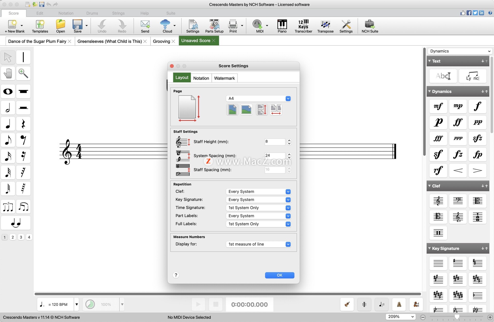Choose portrait page orientation icon
Screen dimensions: 494x322
(232, 110)
